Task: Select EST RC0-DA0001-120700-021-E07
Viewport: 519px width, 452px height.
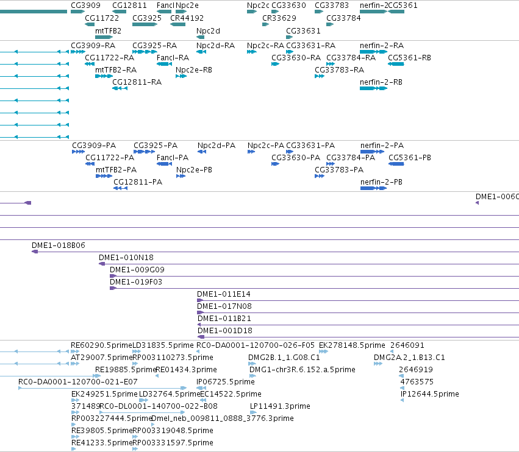Action: (102, 388)
